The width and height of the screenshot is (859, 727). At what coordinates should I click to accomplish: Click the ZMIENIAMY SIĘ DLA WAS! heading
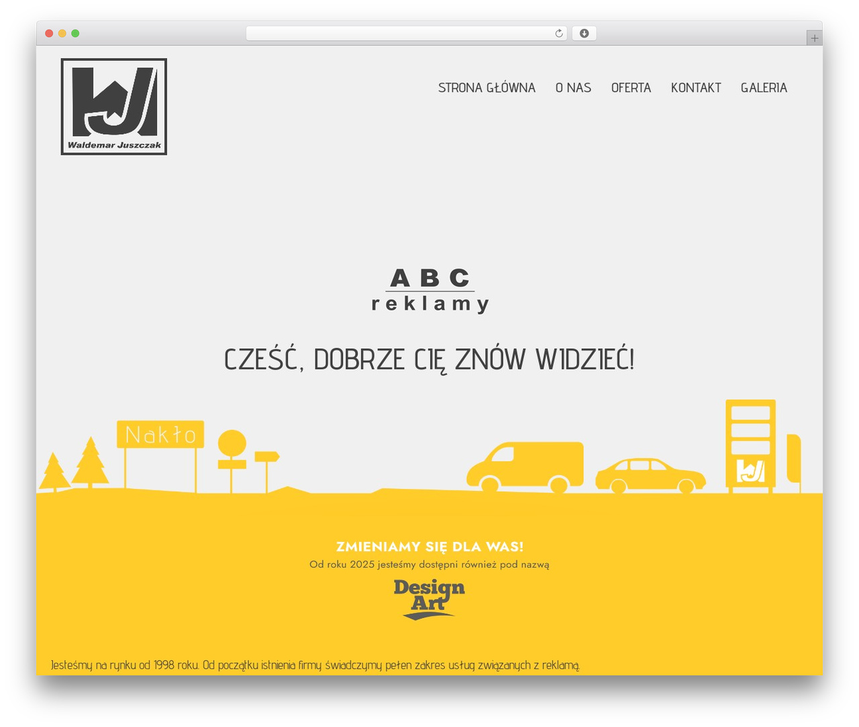[x=429, y=547]
